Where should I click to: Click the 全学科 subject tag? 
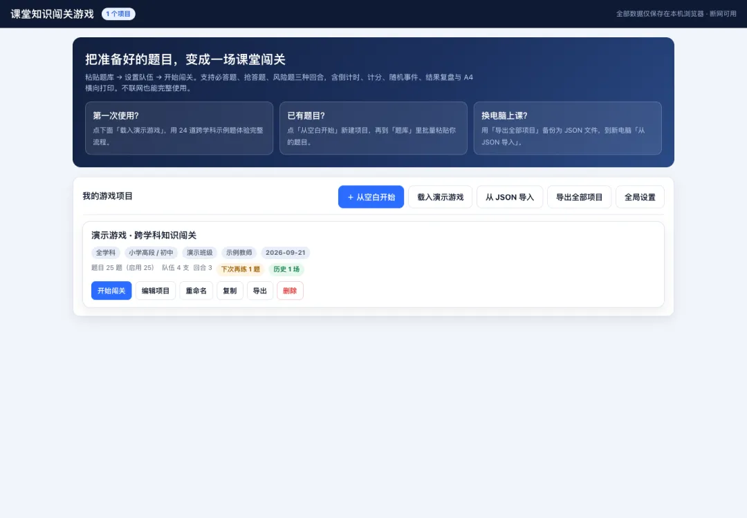point(106,253)
